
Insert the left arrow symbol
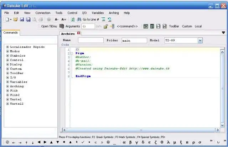(x=14, y=143)
